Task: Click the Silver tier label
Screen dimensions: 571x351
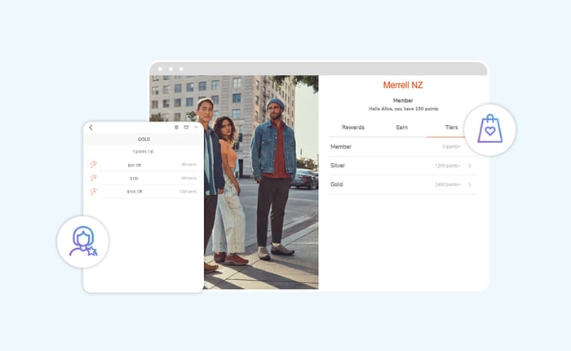Action: [338, 166]
